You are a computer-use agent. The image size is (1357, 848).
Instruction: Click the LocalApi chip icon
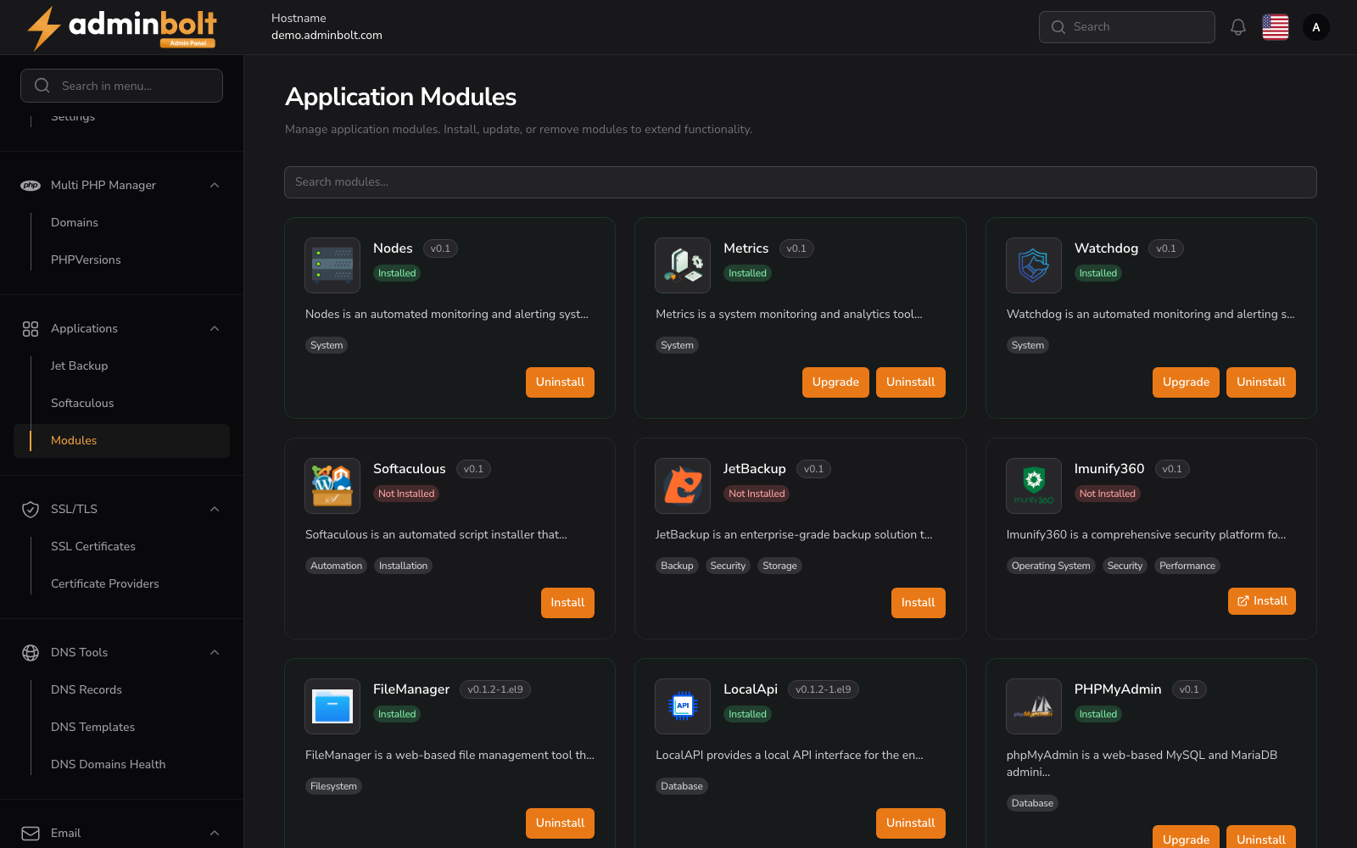(x=683, y=706)
